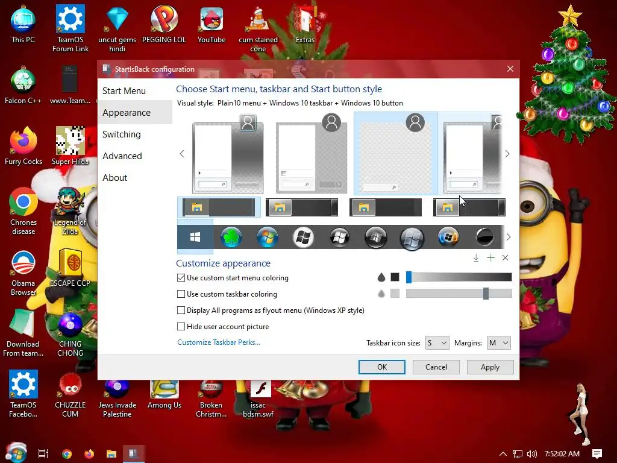Image resolution: width=617 pixels, height=463 pixels.
Task: Close the StartIsBack configuration window
Action: (510, 69)
